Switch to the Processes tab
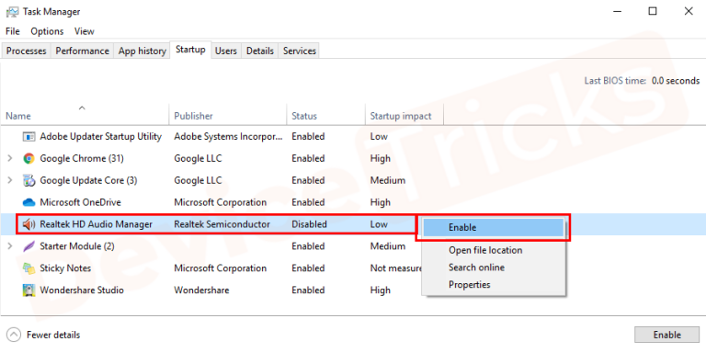 click(26, 51)
